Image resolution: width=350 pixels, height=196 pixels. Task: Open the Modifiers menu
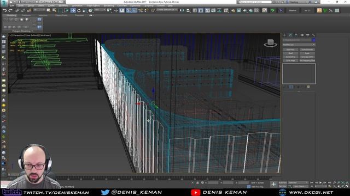[63, 5]
